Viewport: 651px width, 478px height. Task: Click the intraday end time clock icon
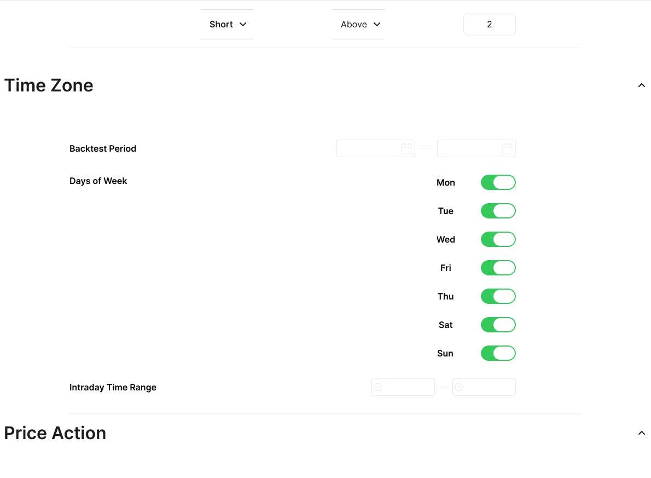pos(459,387)
